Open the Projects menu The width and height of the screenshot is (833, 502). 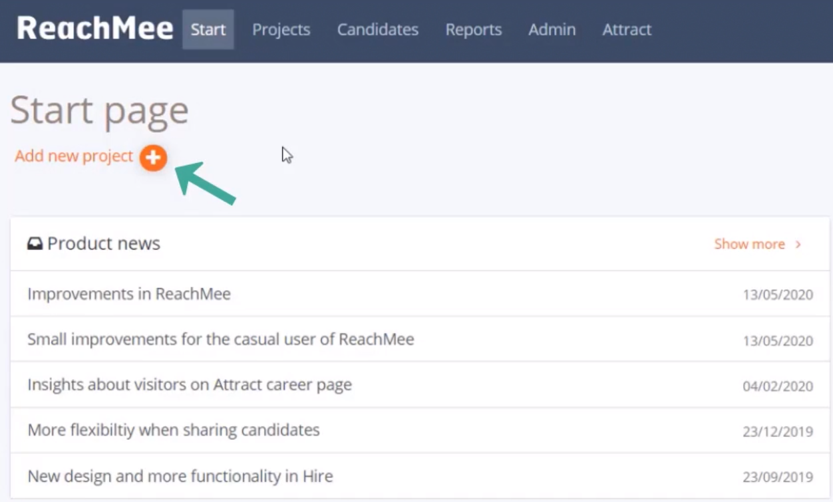[x=281, y=29]
